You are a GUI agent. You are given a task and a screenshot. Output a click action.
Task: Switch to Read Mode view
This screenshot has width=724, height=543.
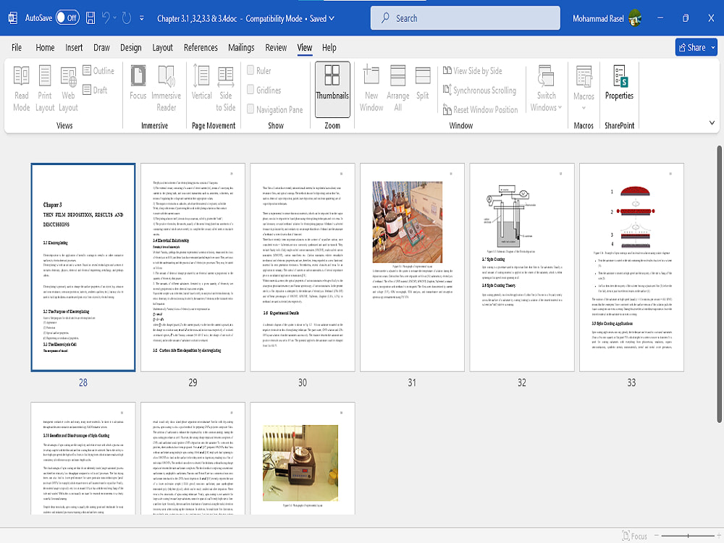pyautogui.click(x=21, y=88)
